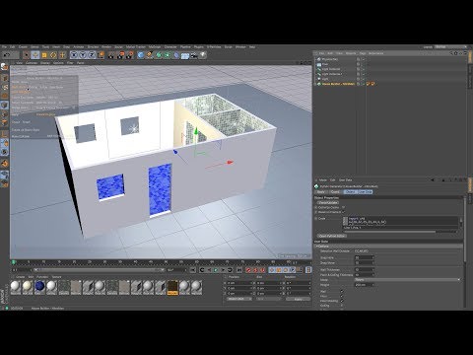
Task: Toggle the Wall checkbox in Attribute Manager
Action: [342, 291]
